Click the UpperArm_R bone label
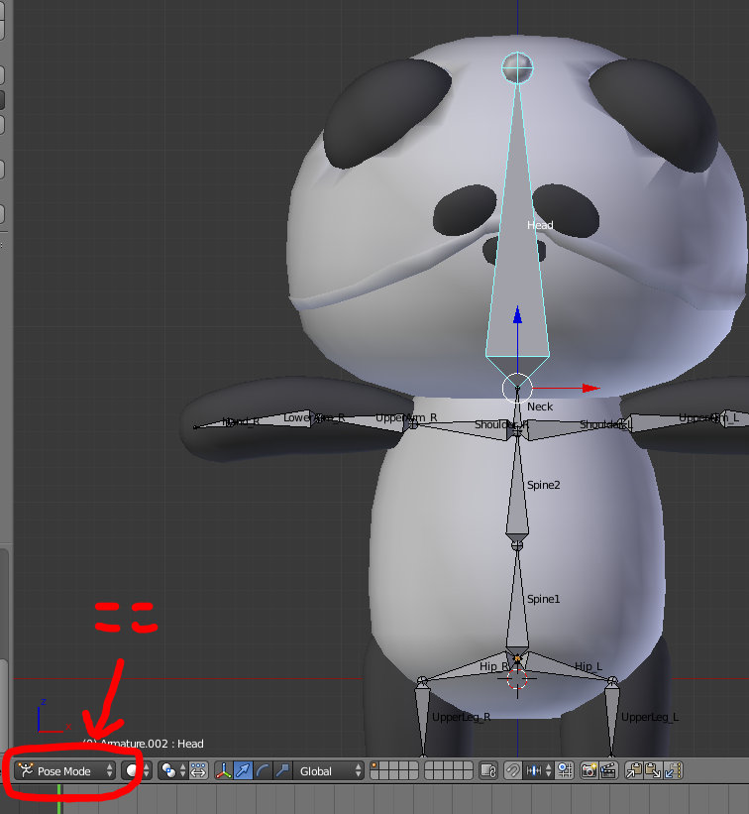 click(406, 417)
